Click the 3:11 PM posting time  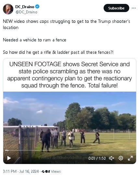click(10, 171)
